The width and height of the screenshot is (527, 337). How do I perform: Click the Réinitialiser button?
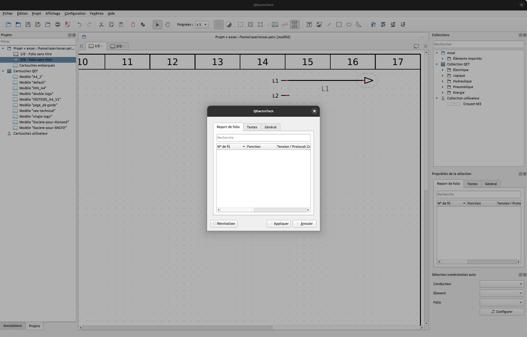click(x=224, y=224)
